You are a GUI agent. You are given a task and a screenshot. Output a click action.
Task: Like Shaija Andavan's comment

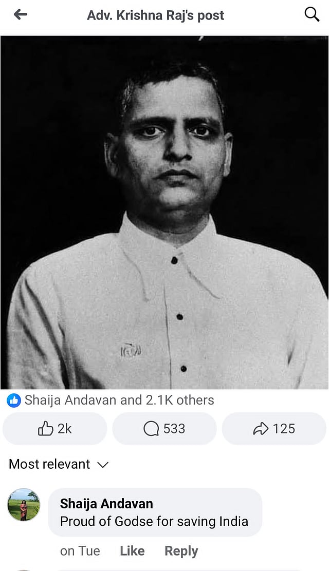point(132,551)
